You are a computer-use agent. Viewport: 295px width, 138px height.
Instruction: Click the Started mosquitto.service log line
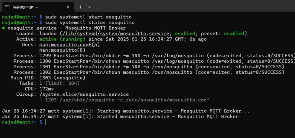[121, 117]
